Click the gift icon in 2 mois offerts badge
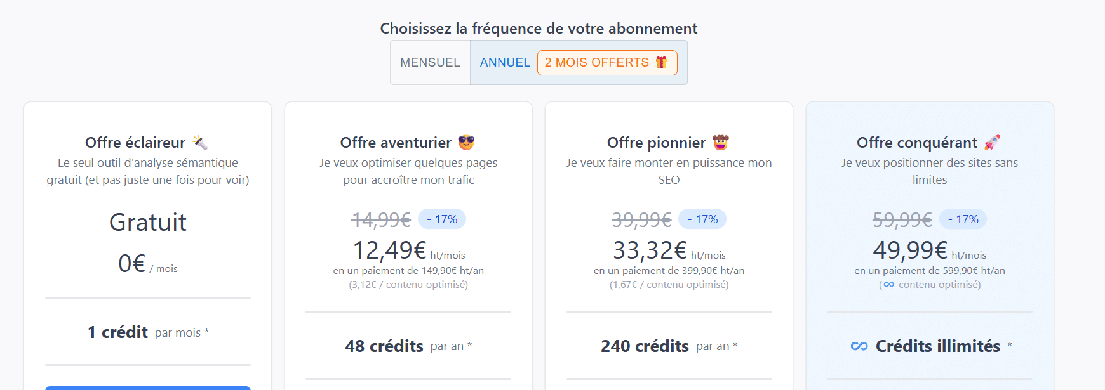1105x390 pixels. (662, 62)
